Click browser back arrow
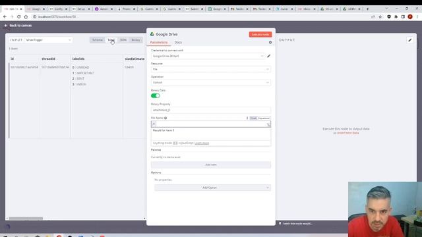 (x=5, y=16)
